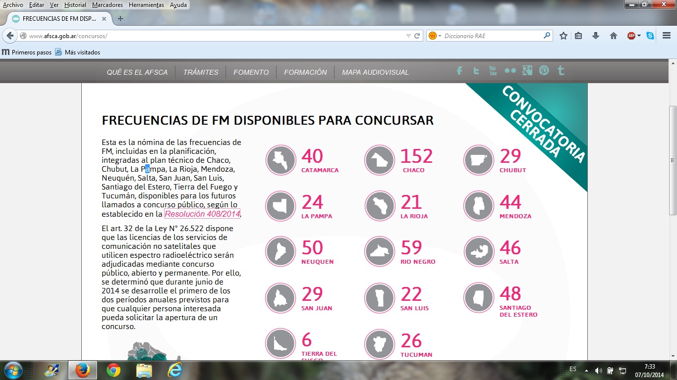Click the Tumblr icon in site header
This screenshot has width=677, height=380.
click(x=561, y=71)
